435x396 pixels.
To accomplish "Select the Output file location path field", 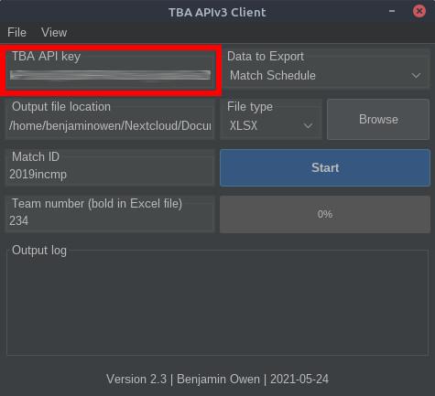I will [110, 125].
